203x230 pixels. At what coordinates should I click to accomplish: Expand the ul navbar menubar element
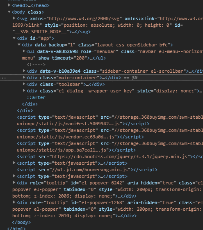click(24, 51)
